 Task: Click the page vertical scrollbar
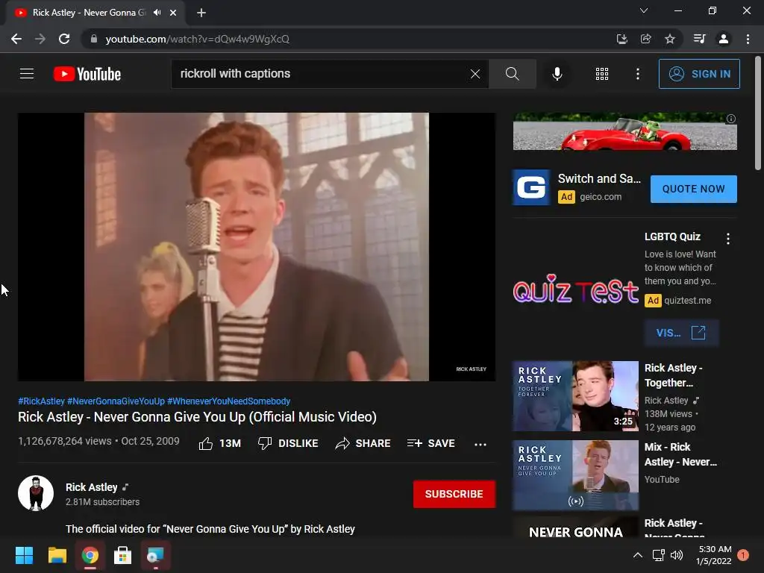[758, 113]
